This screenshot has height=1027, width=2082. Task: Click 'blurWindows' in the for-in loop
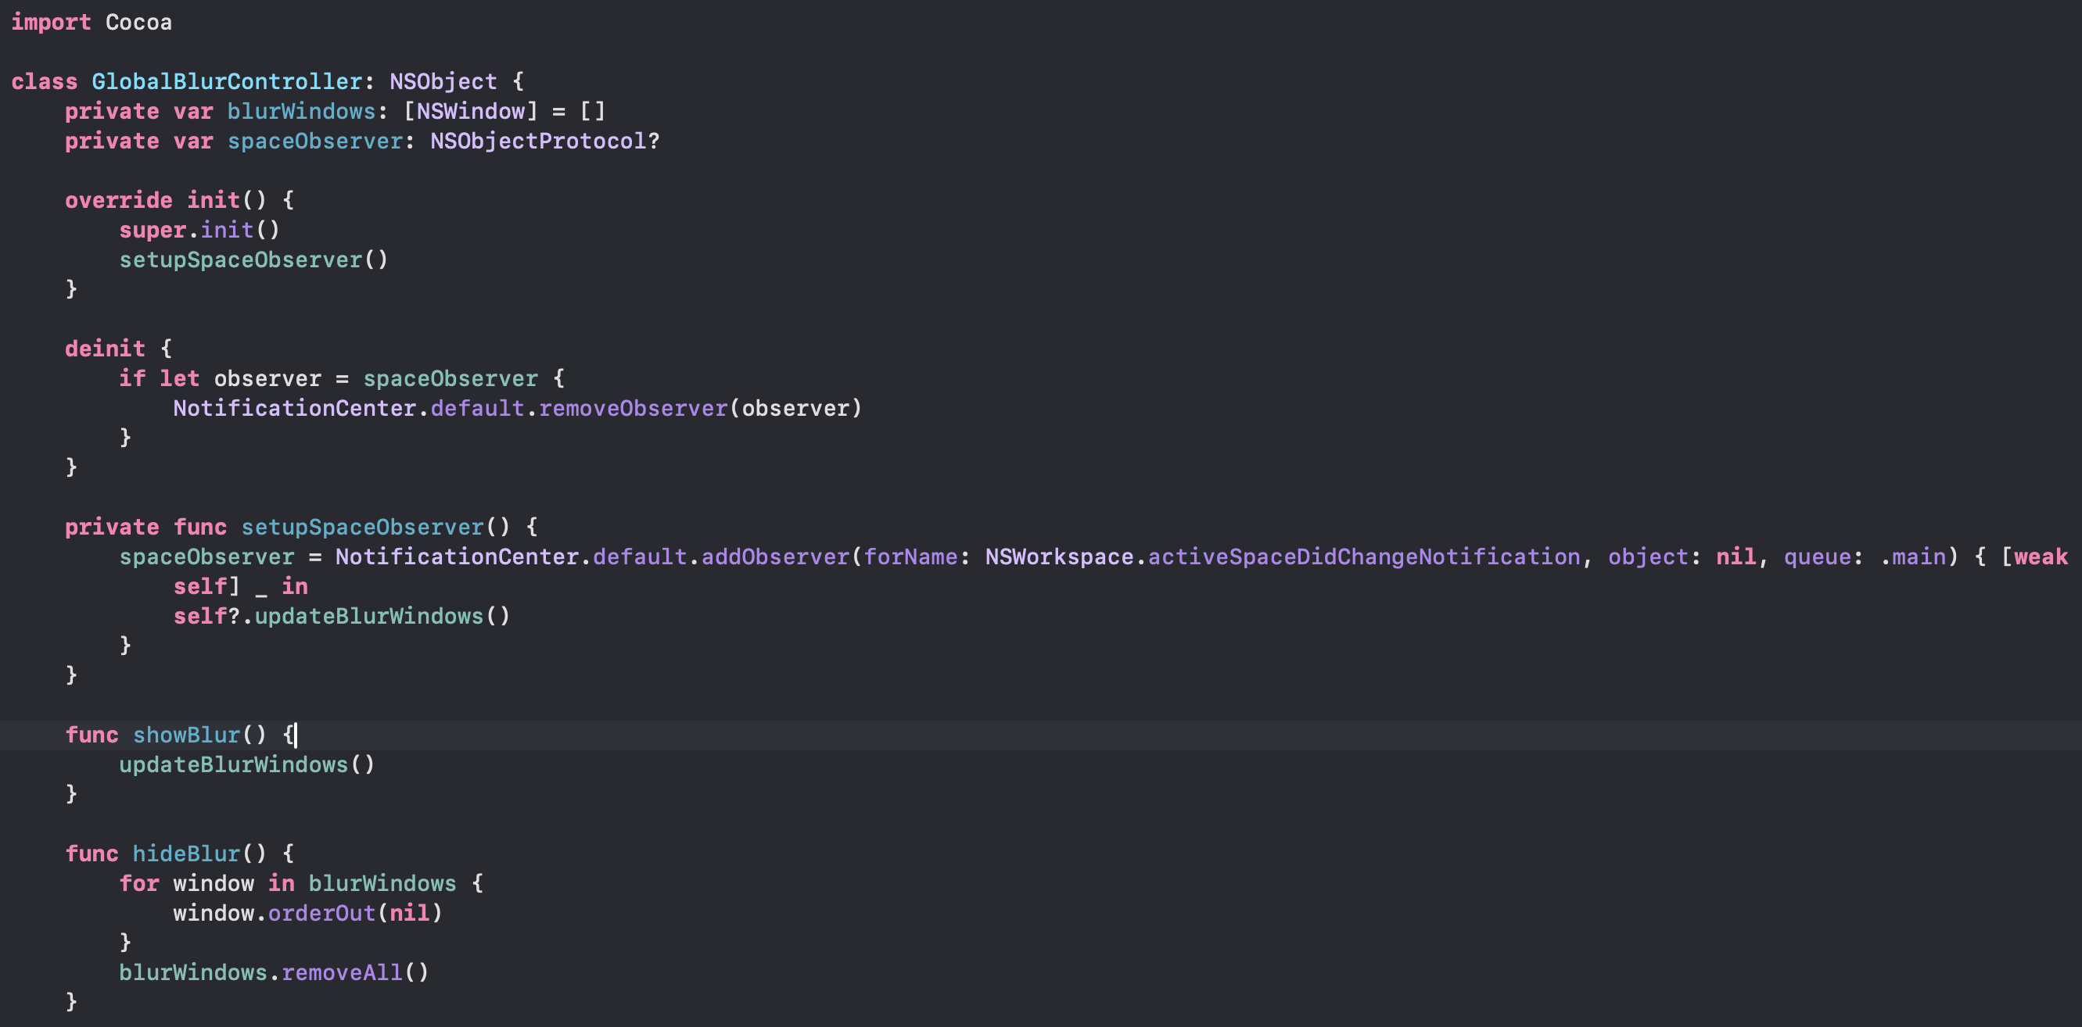[x=382, y=884]
